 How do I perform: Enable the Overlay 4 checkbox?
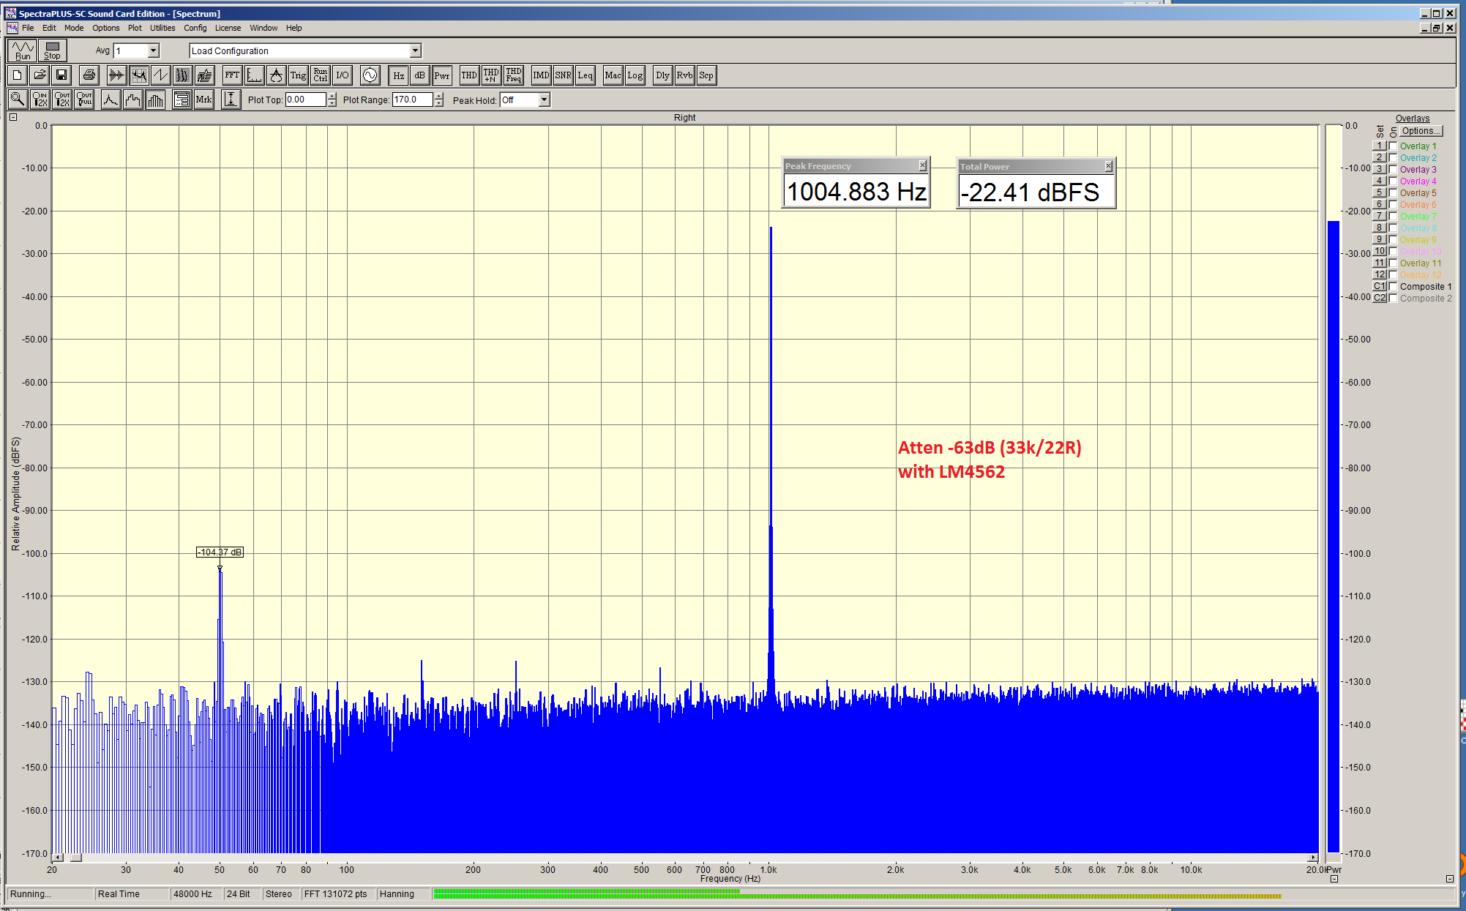pyautogui.click(x=1393, y=181)
